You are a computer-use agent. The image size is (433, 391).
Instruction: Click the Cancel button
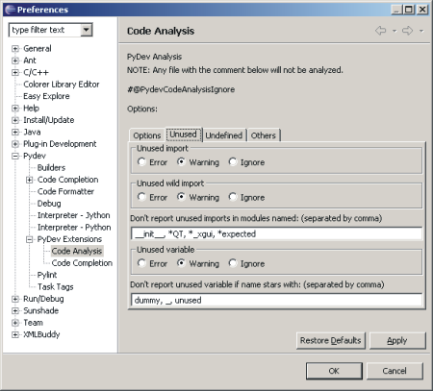tap(395, 371)
